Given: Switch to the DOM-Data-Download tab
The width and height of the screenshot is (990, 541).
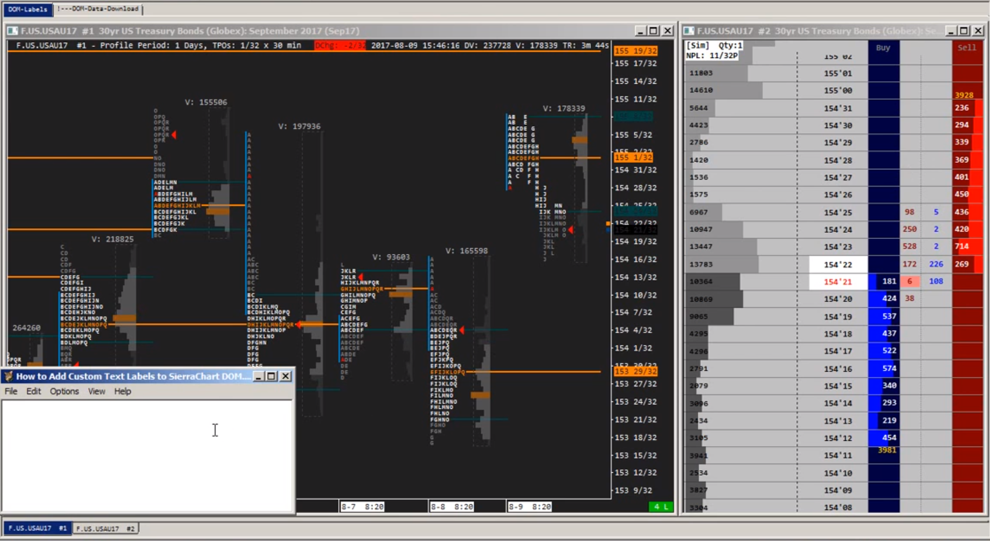Looking at the screenshot, I should tap(98, 9).
